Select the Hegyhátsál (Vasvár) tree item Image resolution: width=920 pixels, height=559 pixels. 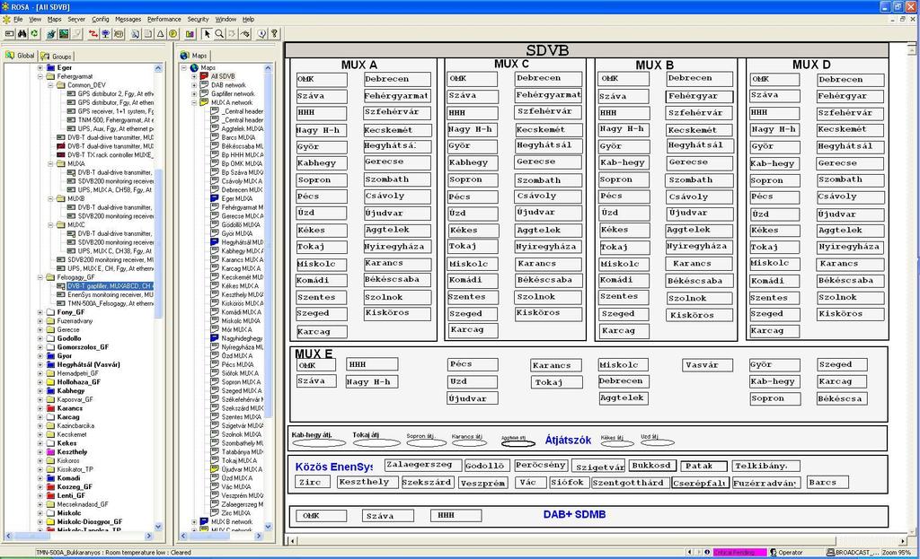coord(89,364)
